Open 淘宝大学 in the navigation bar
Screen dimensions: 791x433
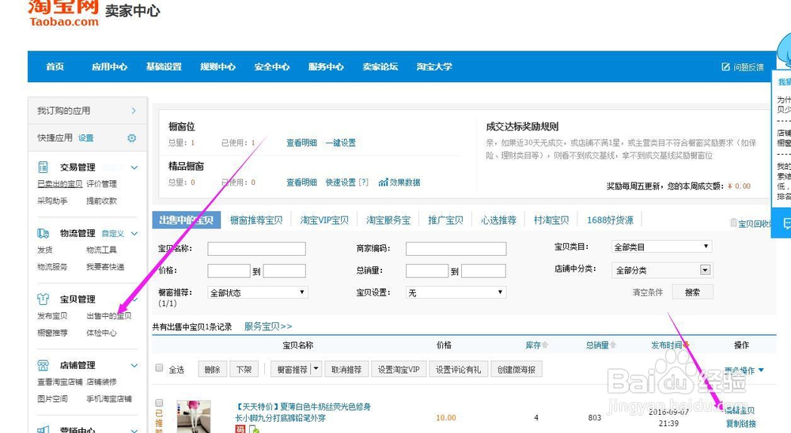434,66
